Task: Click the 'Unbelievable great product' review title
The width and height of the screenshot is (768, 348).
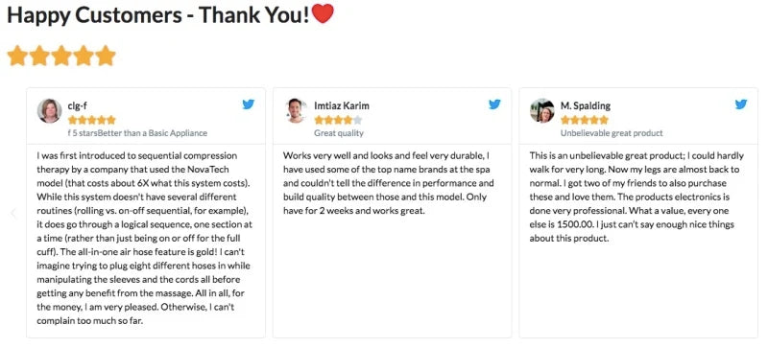Action: tap(612, 132)
